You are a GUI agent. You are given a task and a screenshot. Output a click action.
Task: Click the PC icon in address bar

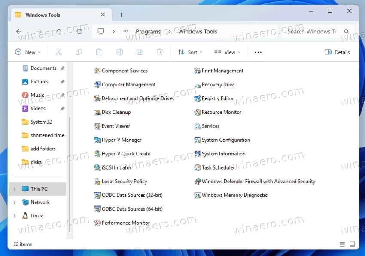click(101, 31)
